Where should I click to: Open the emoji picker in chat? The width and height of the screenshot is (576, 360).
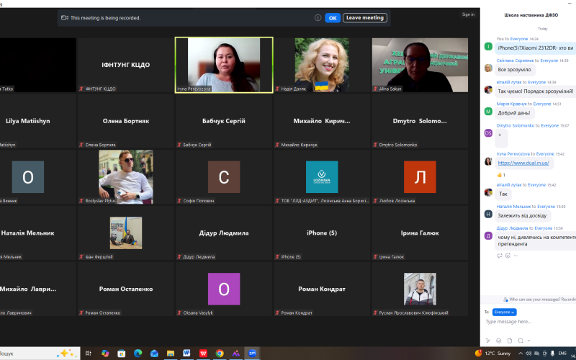point(498,341)
